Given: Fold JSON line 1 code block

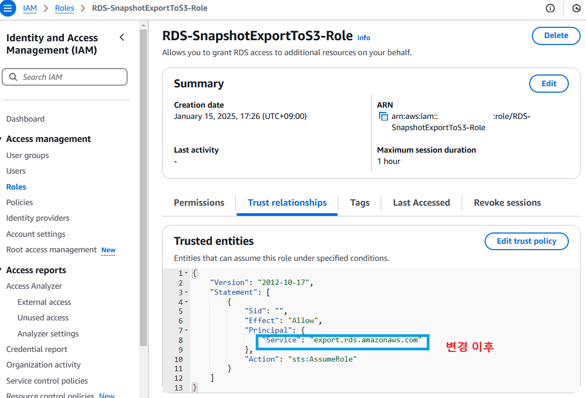Looking at the screenshot, I should 186,273.
